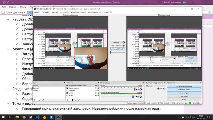Open OBS Справка menu

point(107,12)
